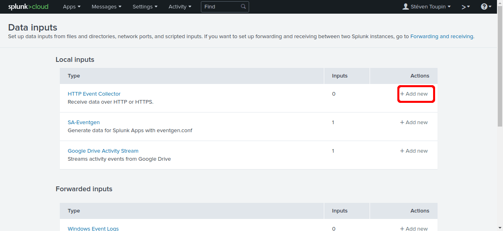Click the eventgen.conf description text
503x231 pixels.
coord(130,131)
